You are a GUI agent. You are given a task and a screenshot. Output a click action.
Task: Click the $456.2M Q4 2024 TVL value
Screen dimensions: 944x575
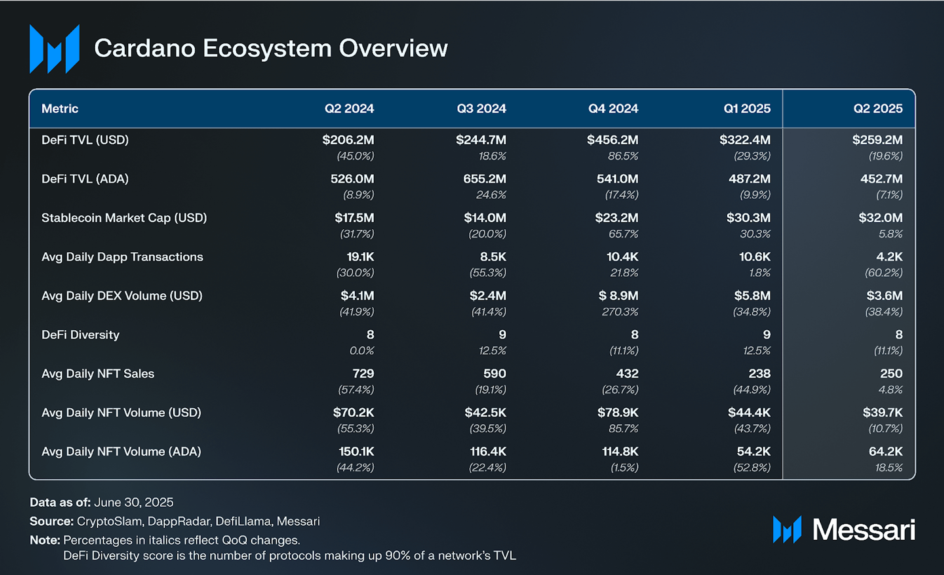pos(612,140)
